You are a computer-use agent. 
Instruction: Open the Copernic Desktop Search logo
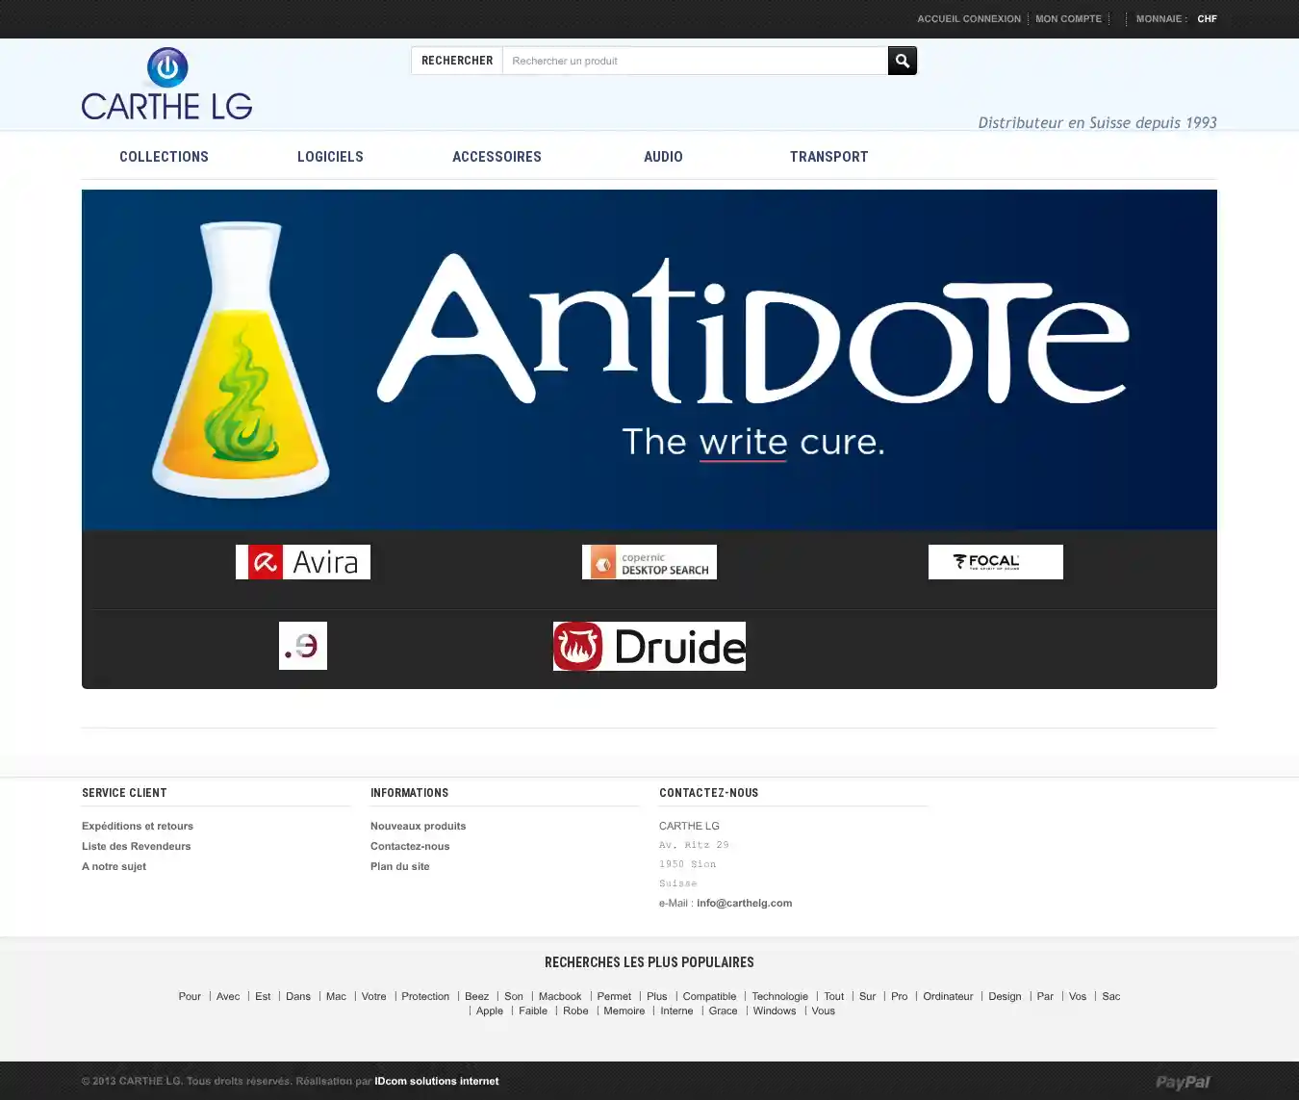point(649,562)
